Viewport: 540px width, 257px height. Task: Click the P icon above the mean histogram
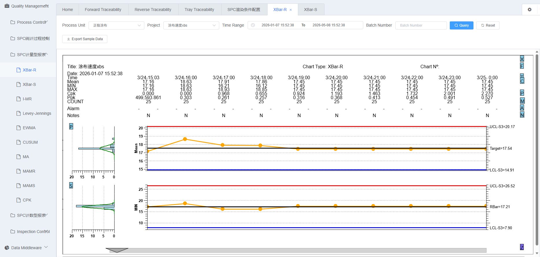pos(71,126)
